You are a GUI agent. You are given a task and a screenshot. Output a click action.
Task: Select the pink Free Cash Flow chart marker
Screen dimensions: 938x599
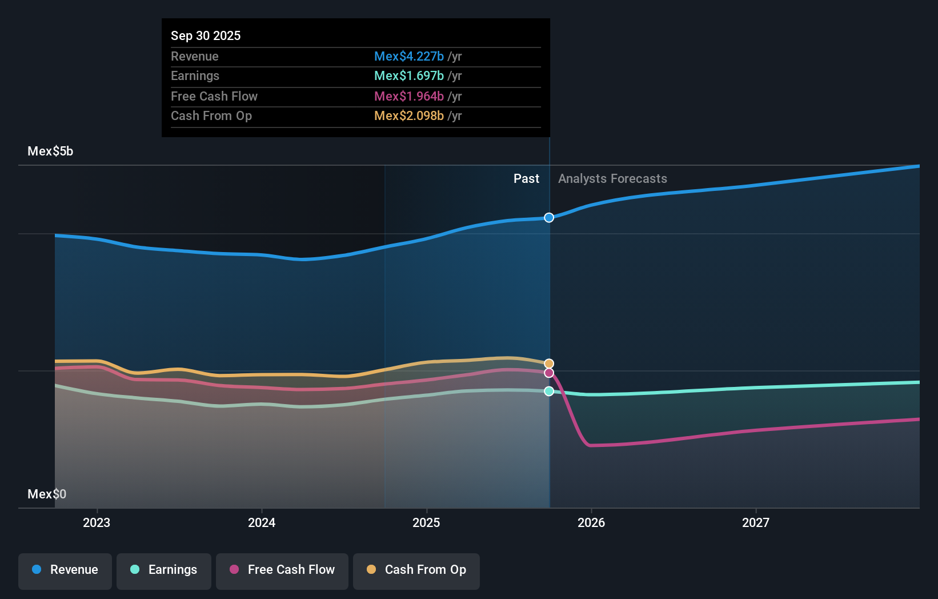[x=549, y=373]
